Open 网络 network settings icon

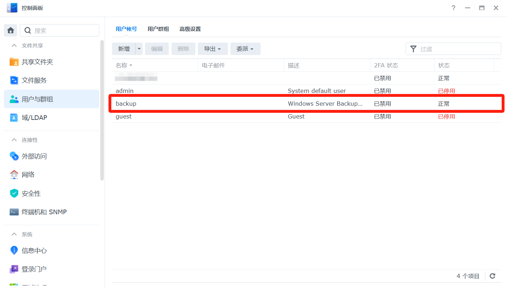(x=14, y=175)
